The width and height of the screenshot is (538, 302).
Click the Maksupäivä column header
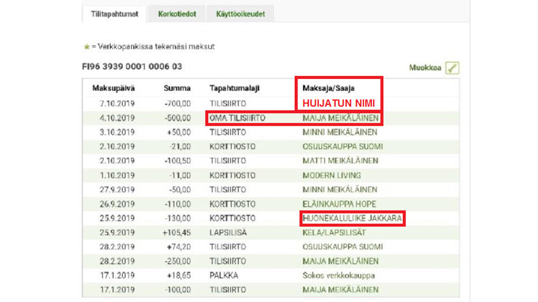(113, 89)
